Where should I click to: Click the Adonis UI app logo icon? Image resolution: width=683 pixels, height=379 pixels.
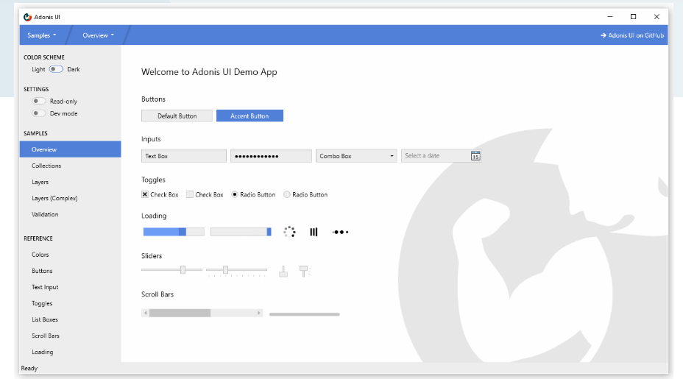pyautogui.click(x=27, y=17)
